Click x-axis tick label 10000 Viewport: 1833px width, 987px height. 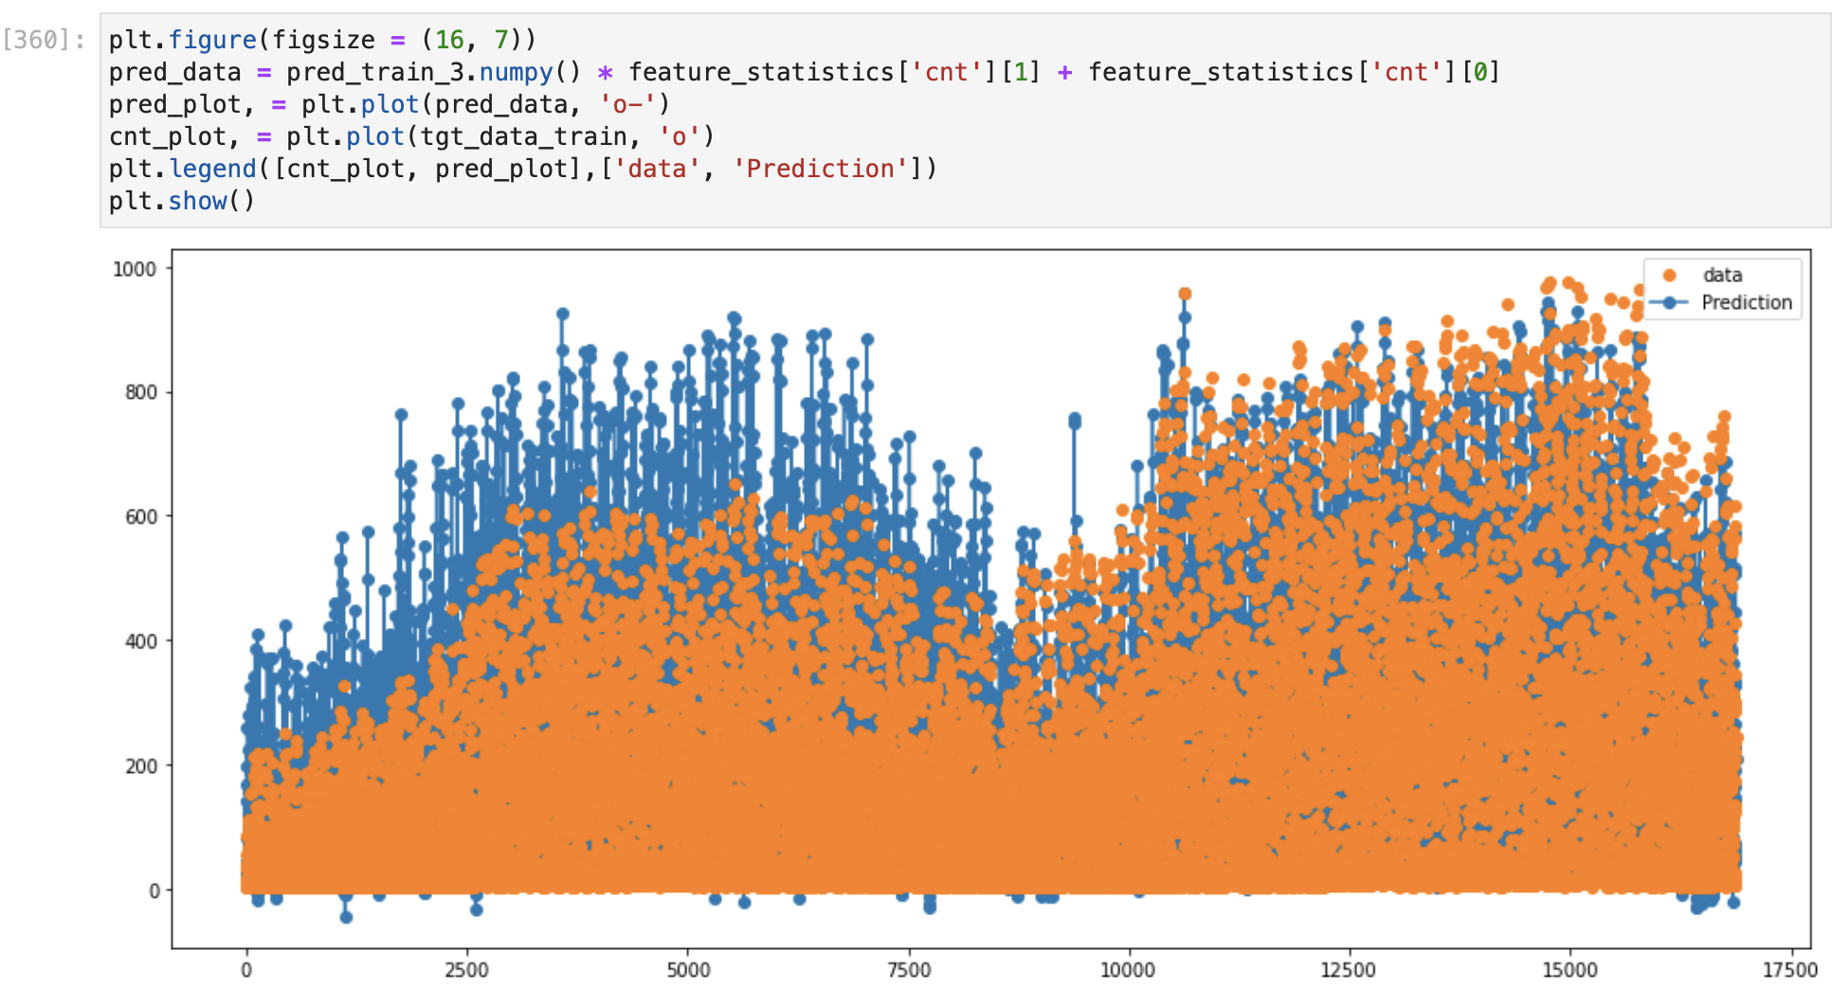(1128, 970)
